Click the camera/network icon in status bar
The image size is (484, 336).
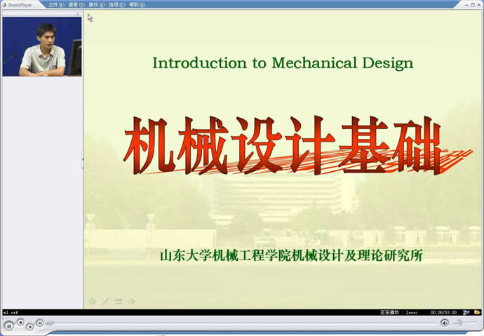click(466, 312)
